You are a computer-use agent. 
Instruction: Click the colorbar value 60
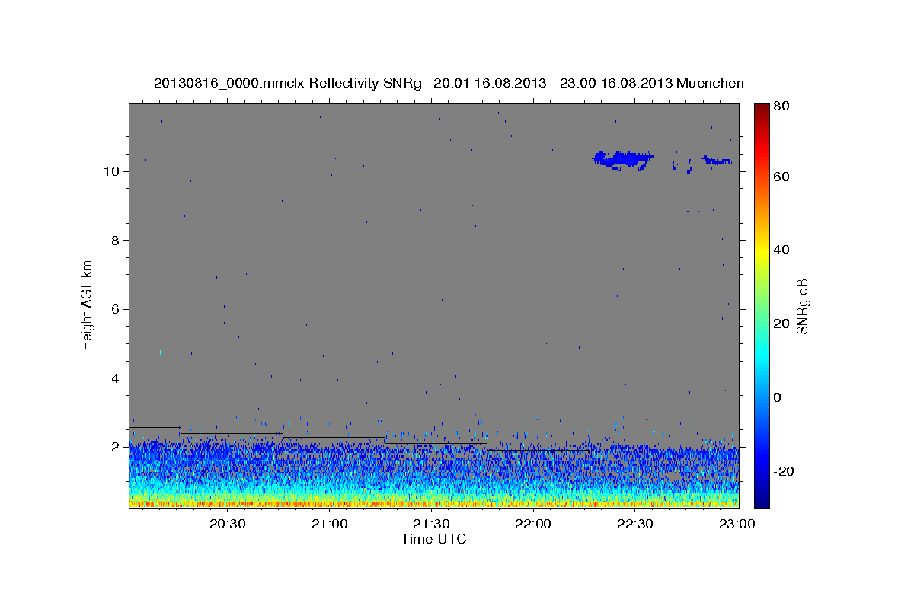[x=783, y=176]
